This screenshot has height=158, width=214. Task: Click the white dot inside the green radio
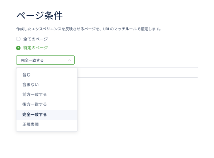coord(18,48)
